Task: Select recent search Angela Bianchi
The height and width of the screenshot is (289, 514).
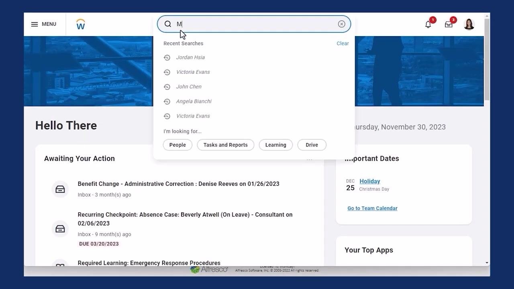Action: (x=194, y=102)
